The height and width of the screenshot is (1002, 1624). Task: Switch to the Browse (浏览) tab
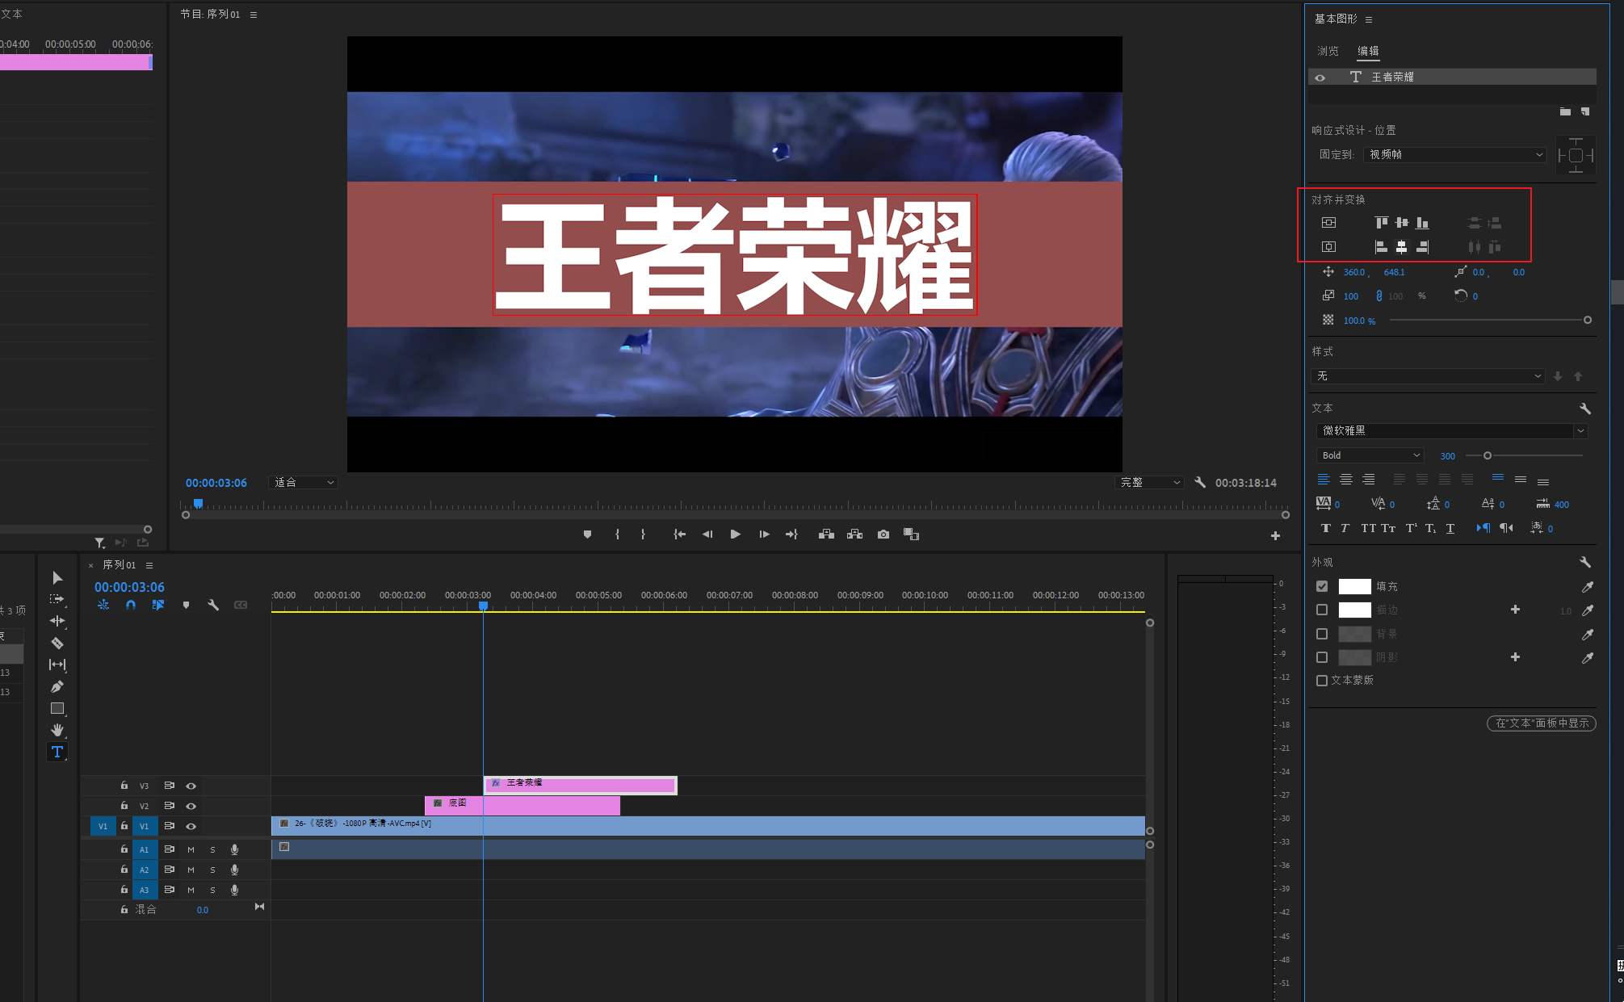point(1328,51)
